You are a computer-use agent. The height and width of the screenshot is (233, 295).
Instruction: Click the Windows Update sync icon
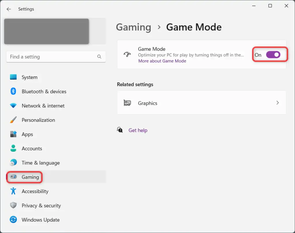(13, 220)
